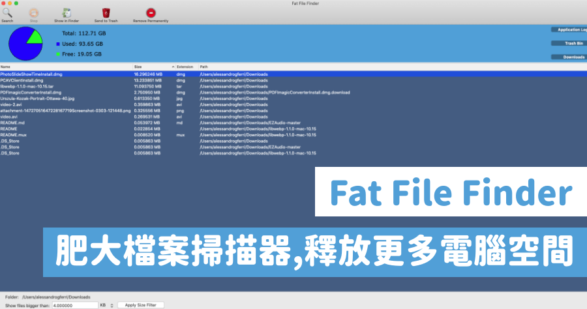Click the 0.613350 MB size value
Screen dimensions: 587x309
coord(147,98)
